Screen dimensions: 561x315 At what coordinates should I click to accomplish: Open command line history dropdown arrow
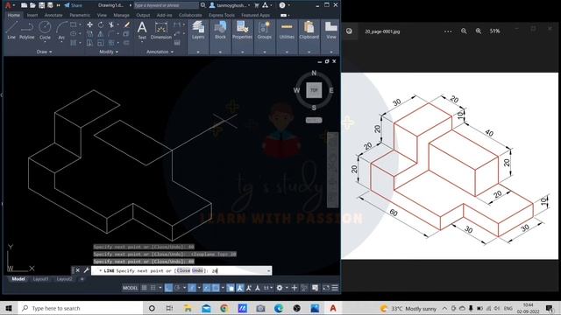268,270
